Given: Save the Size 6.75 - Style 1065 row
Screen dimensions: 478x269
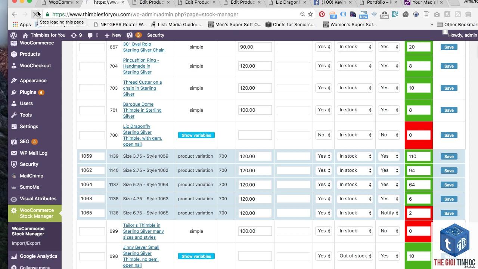Looking at the screenshot, I should [449, 213].
